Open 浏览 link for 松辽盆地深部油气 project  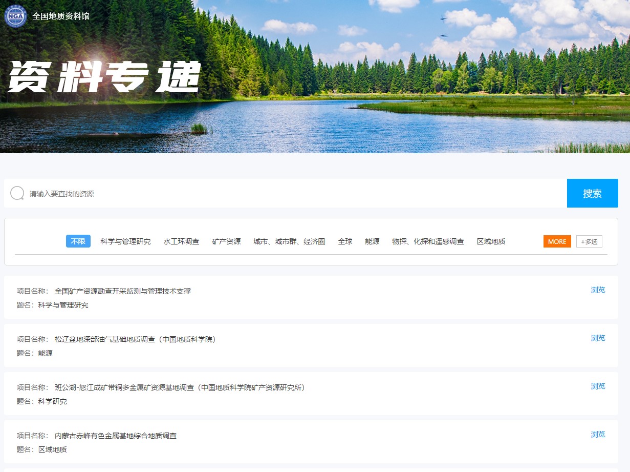pyautogui.click(x=598, y=338)
